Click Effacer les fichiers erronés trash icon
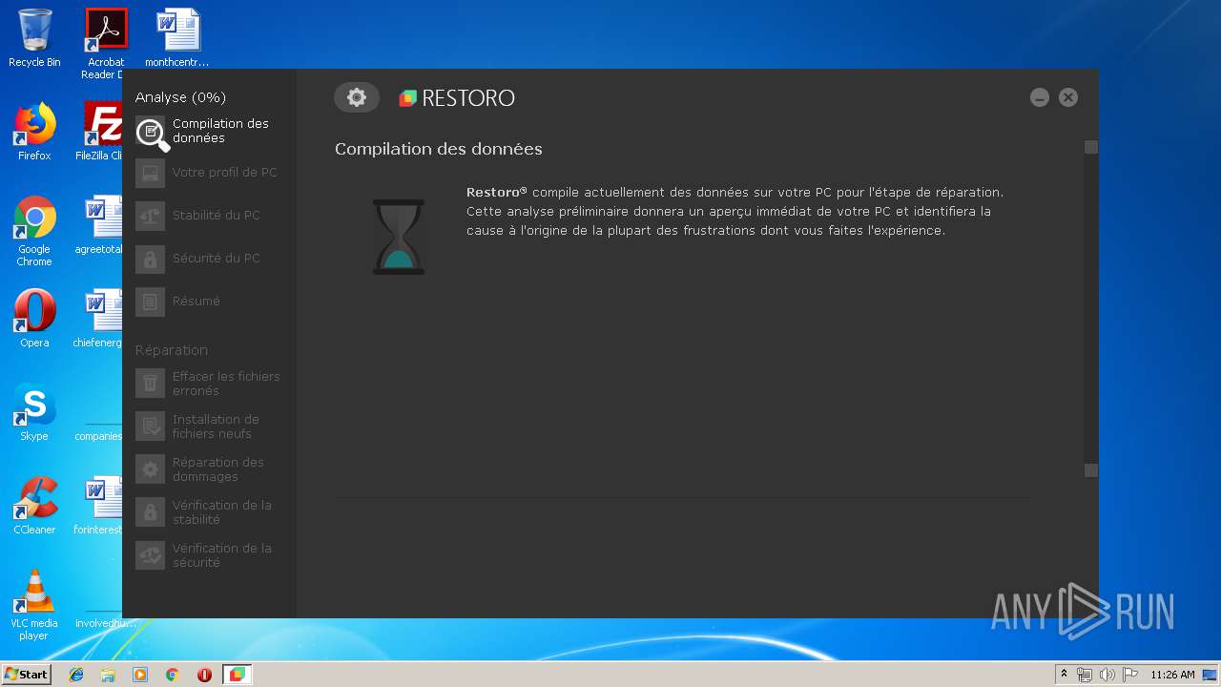The width and height of the screenshot is (1221, 687). pos(150,384)
